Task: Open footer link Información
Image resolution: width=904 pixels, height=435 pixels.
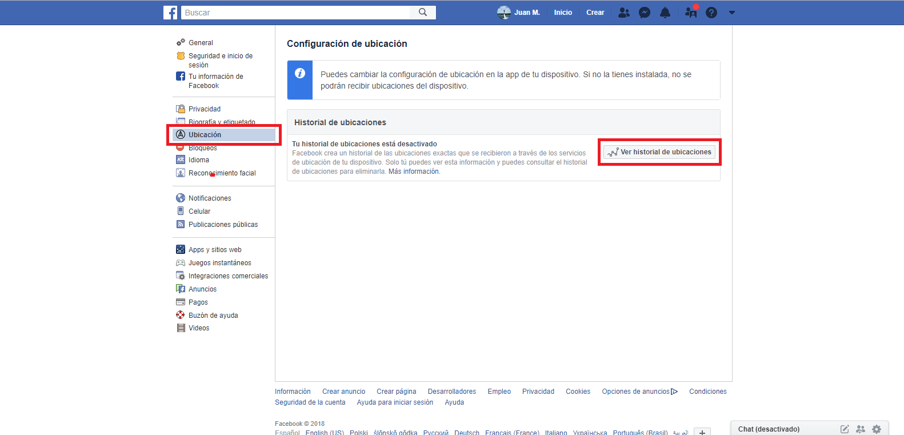Action: (x=293, y=392)
